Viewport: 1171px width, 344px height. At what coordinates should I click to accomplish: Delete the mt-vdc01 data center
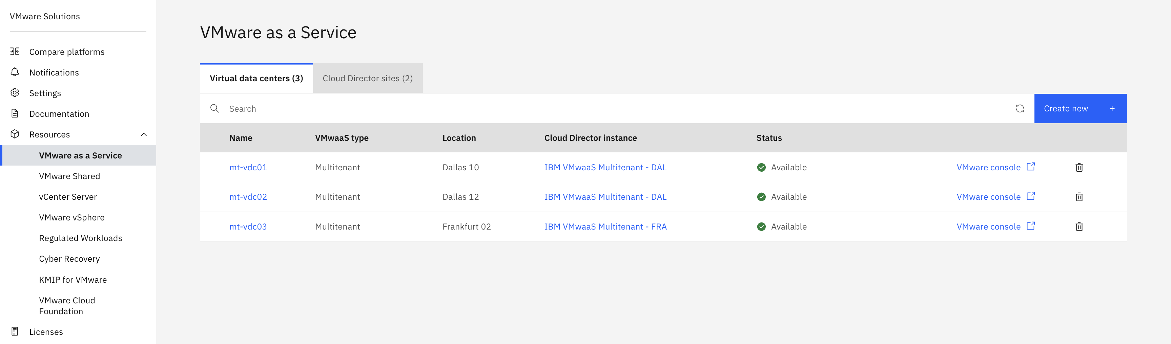click(1079, 168)
